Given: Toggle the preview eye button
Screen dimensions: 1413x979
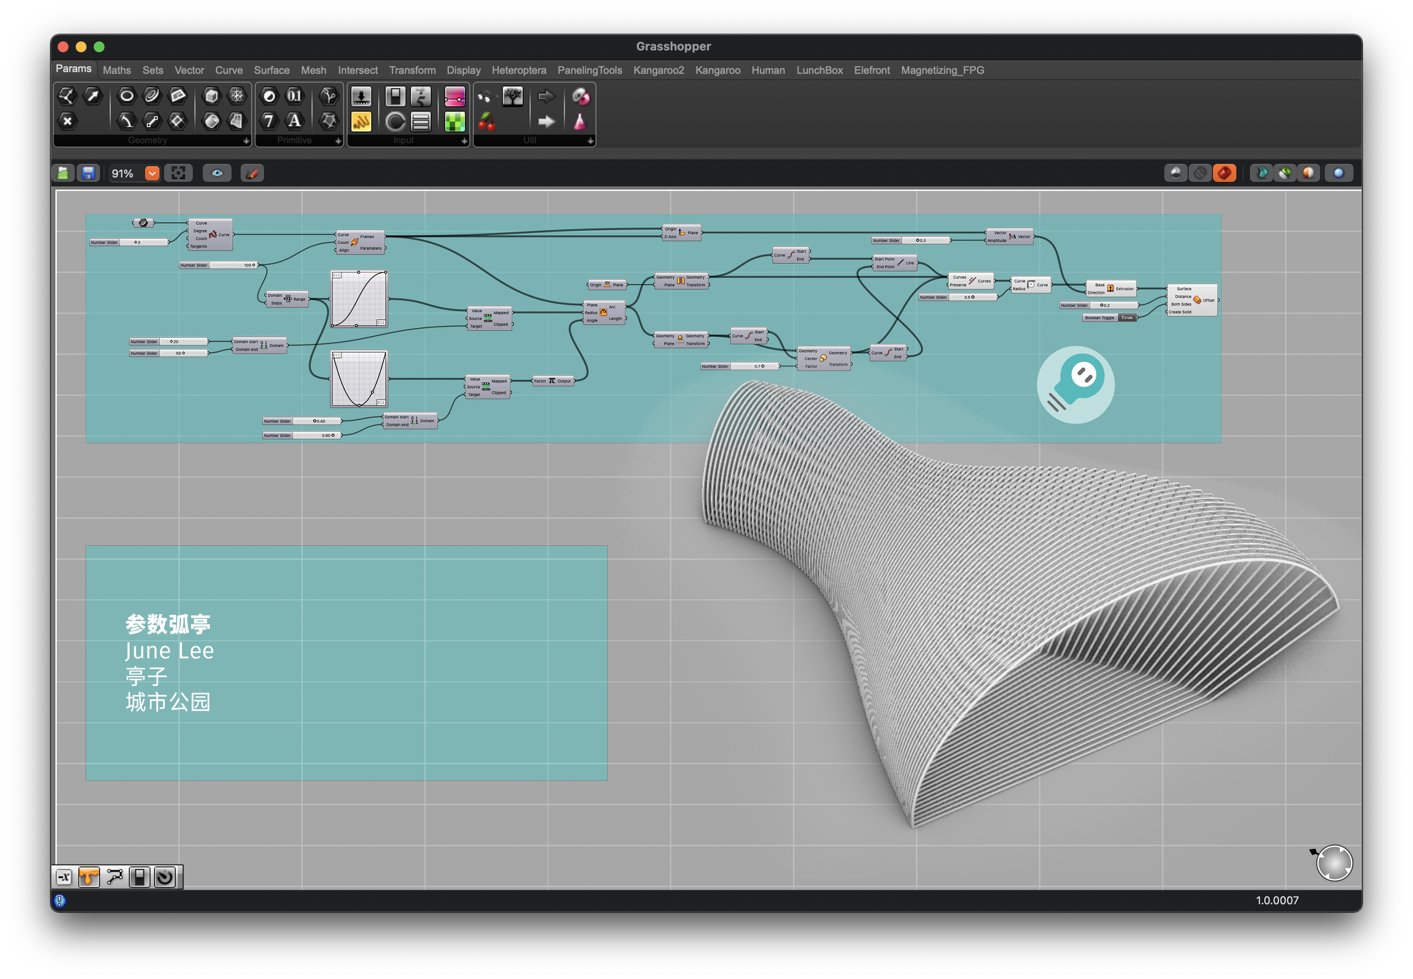Looking at the screenshot, I should 217,173.
